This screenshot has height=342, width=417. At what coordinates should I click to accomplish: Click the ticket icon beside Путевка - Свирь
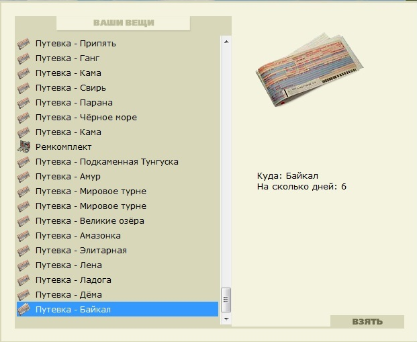(x=24, y=88)
